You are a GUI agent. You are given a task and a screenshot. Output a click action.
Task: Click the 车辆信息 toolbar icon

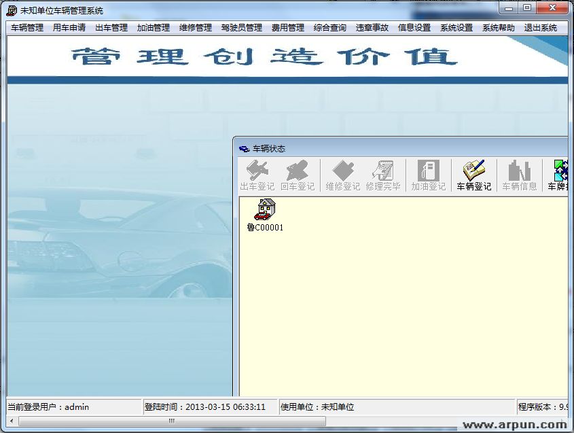click(x=519, y=175)
